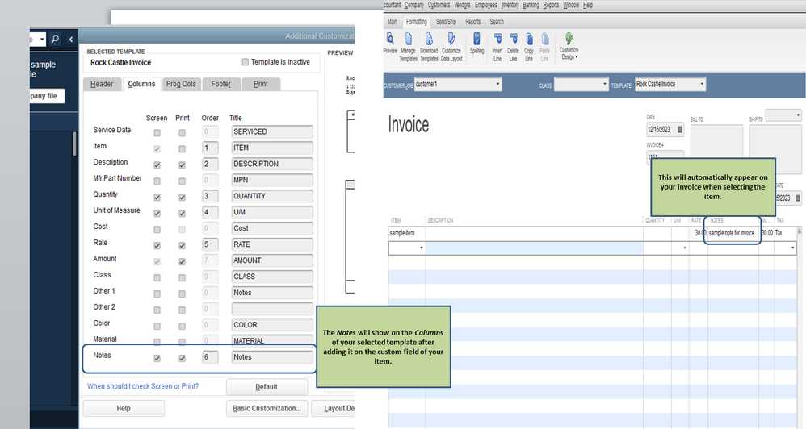
Task: Open the Help menu
Action: [588, 5]
